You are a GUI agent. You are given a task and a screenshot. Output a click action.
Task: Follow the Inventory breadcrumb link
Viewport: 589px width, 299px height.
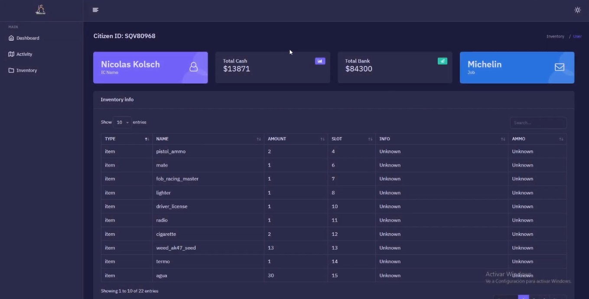coord(555,36)
